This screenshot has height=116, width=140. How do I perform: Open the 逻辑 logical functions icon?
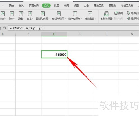tap(21, 14)
